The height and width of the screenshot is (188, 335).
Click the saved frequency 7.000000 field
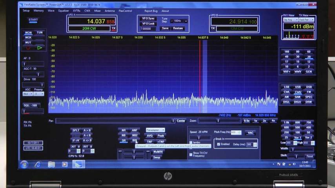(x=149, y=29)
